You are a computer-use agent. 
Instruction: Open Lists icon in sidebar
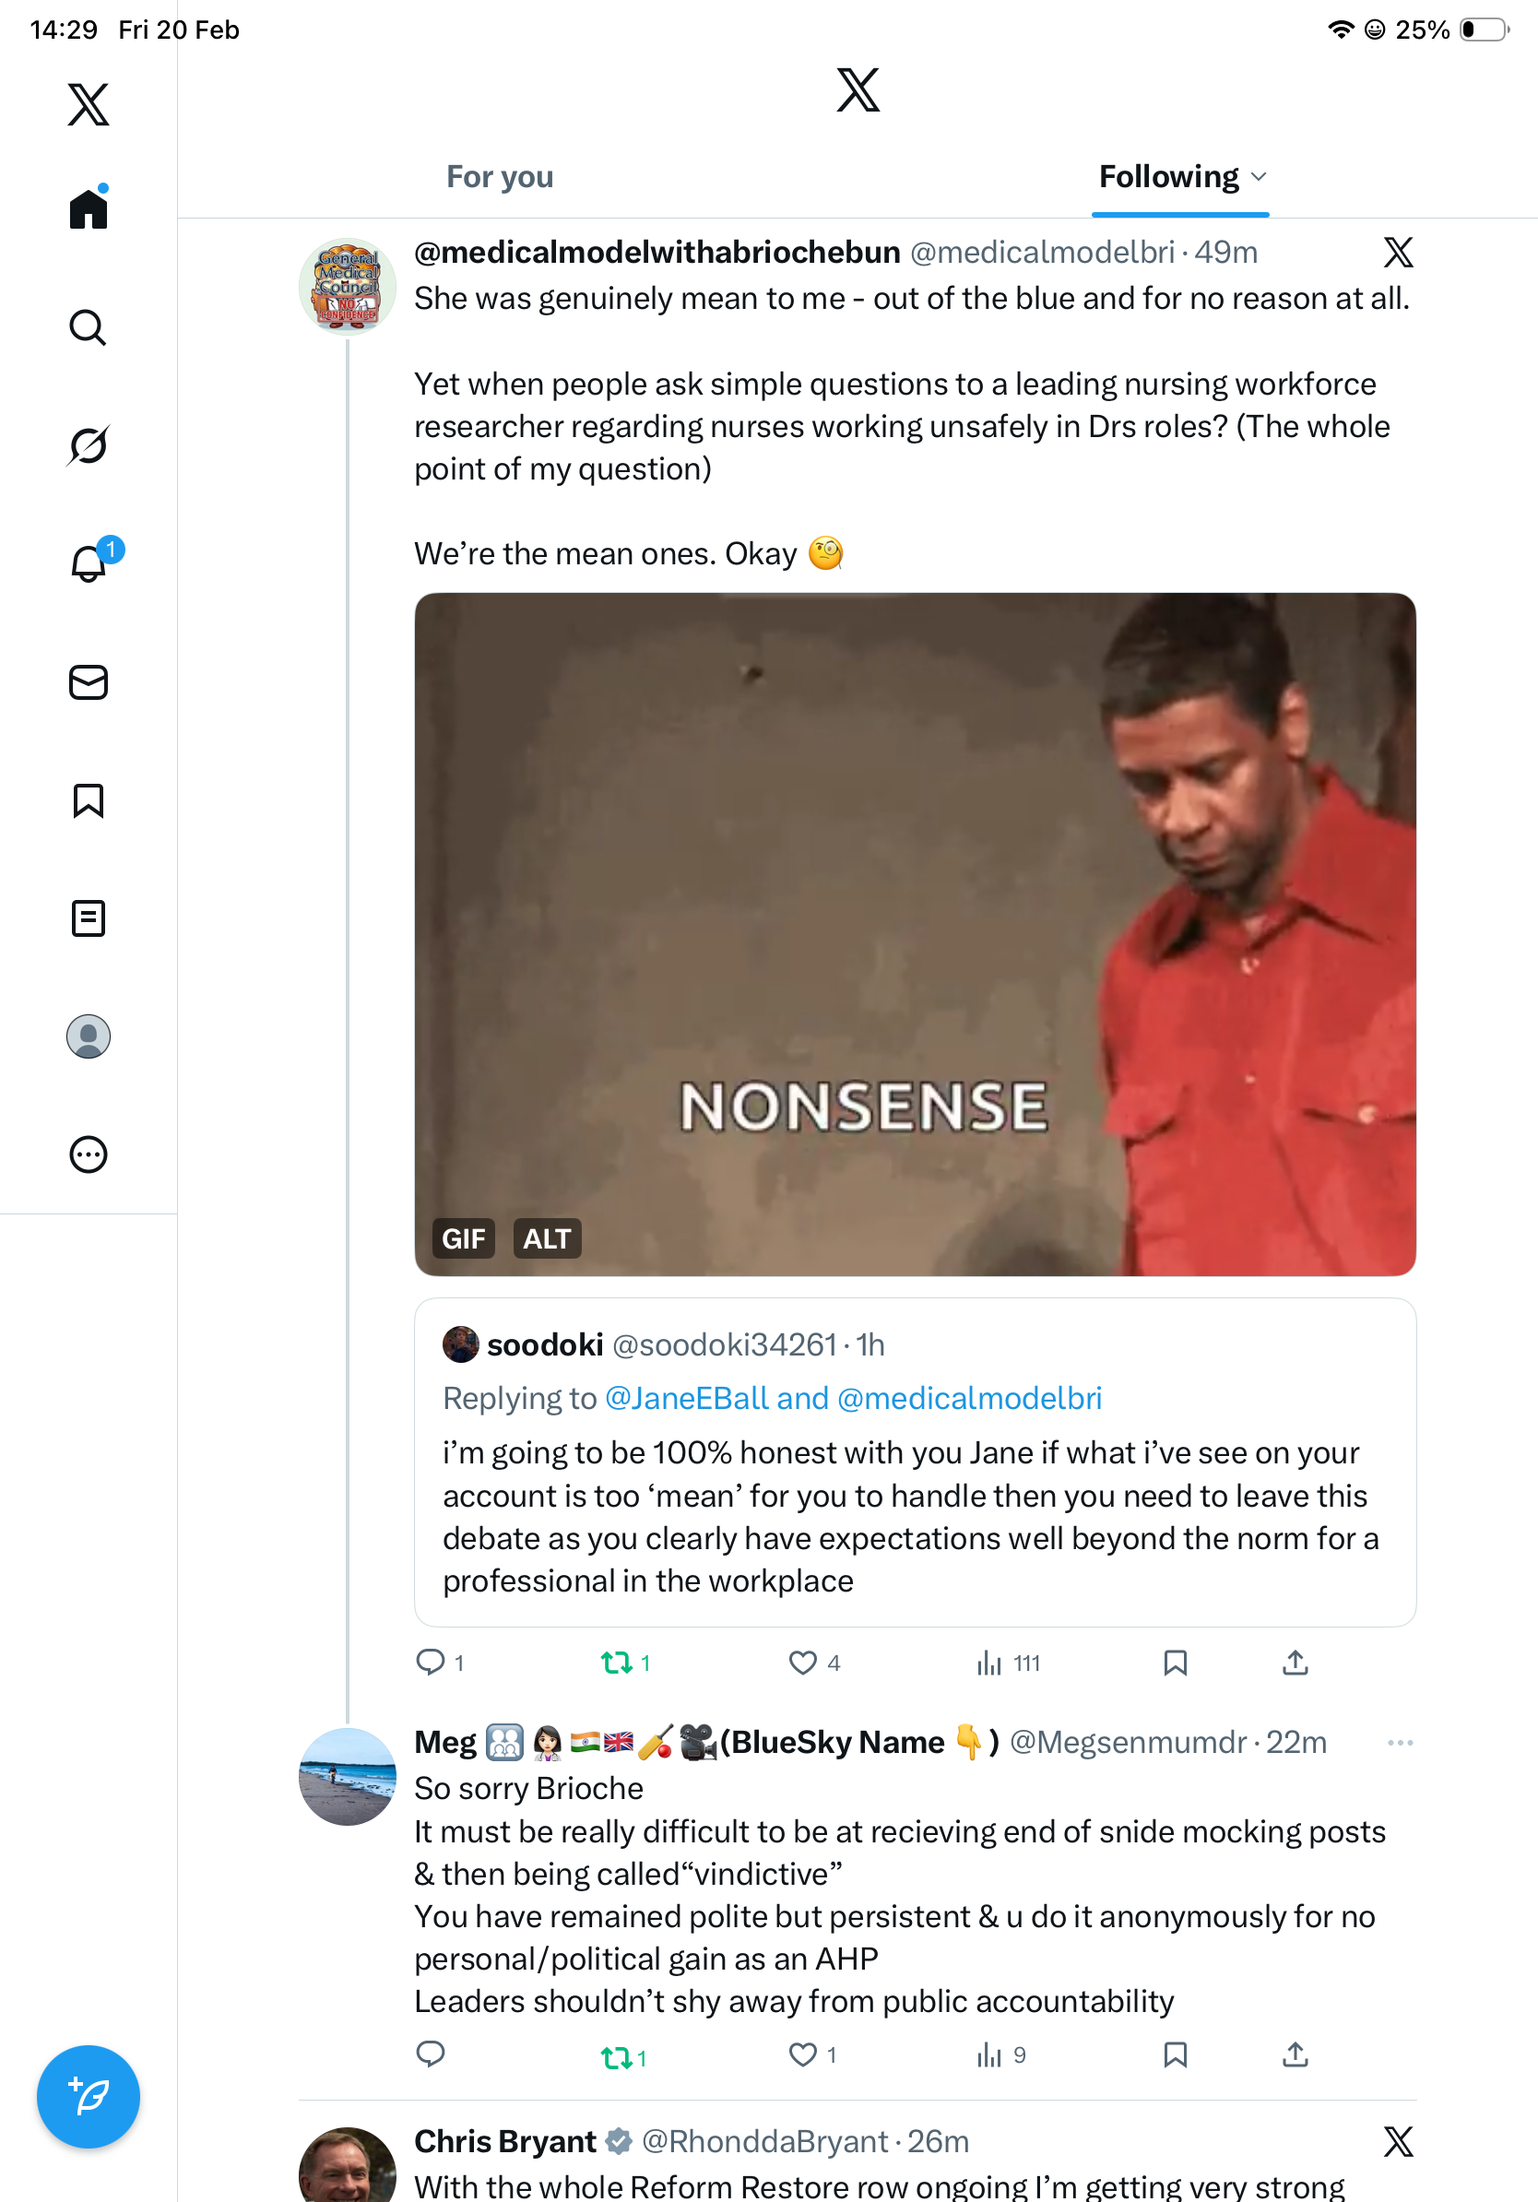point(89,918)
